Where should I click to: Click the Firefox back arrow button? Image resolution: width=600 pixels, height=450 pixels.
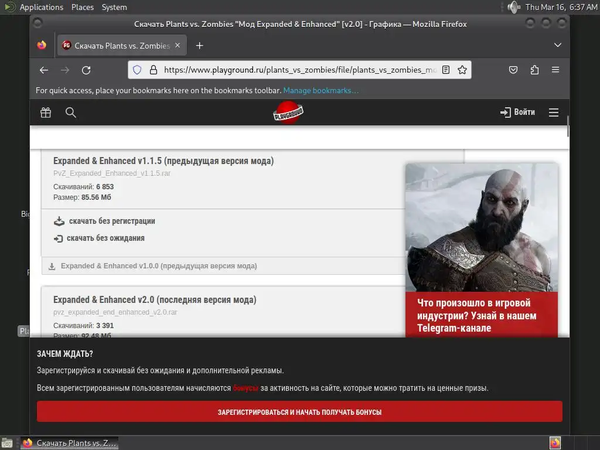click(x=43, y=70)
